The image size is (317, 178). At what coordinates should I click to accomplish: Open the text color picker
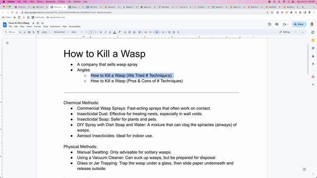point(114,32)
